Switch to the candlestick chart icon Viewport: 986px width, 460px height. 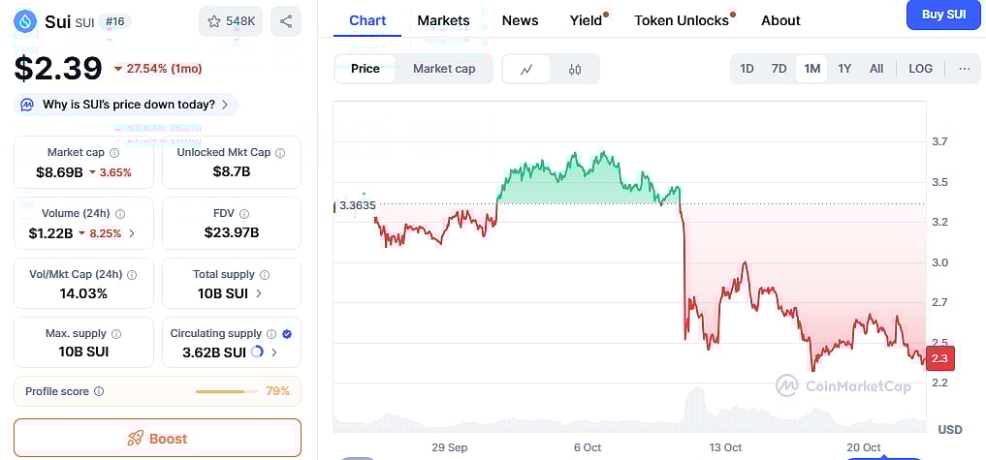tap(575, 69)
